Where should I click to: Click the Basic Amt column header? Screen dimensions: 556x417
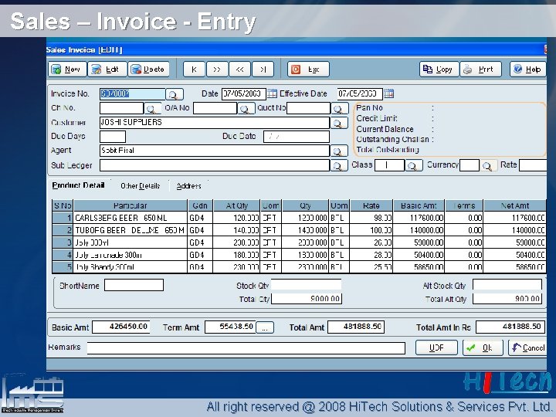[419, 205]
